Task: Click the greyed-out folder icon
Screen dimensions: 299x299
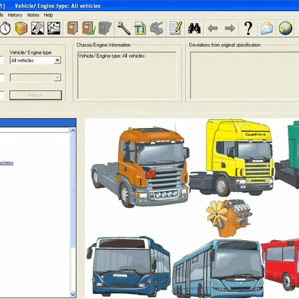Action: click(105, 28)
